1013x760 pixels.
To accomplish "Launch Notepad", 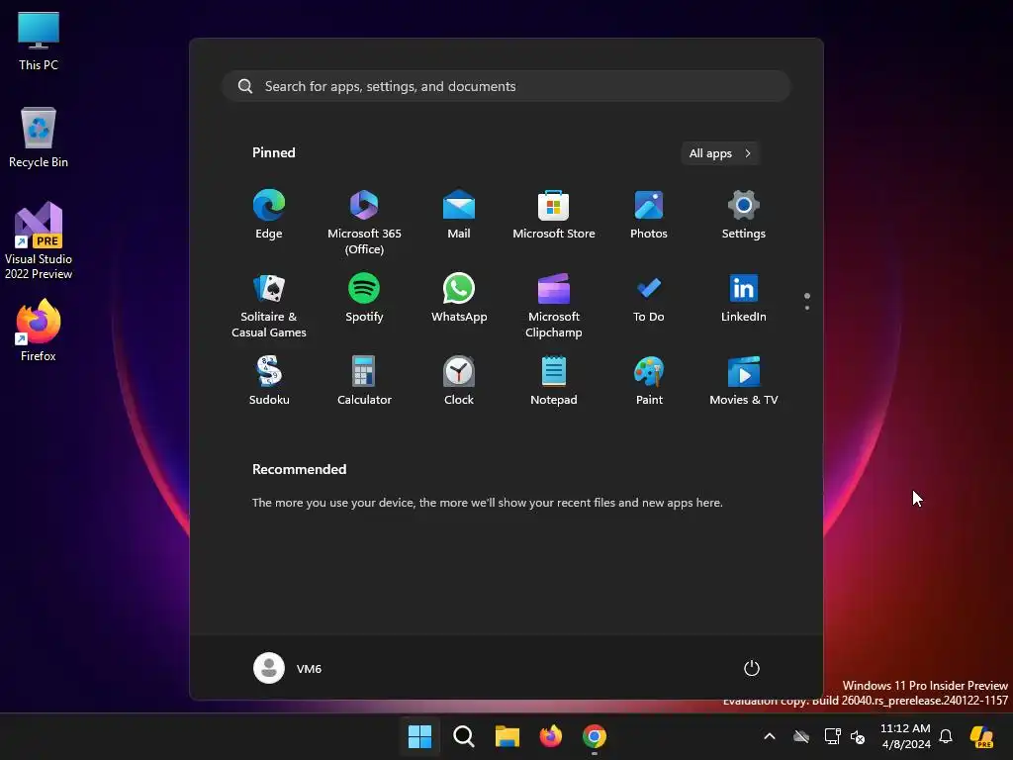I will (554, 381).
